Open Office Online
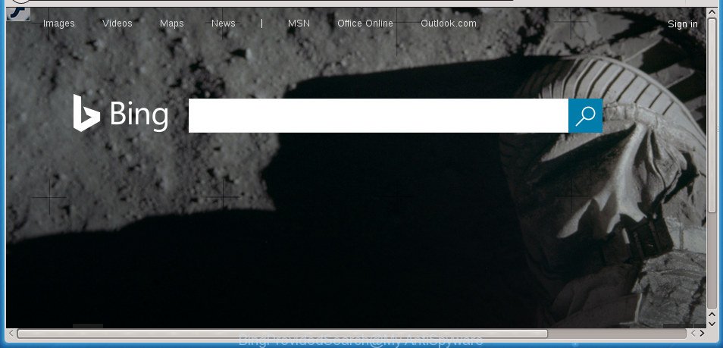This screenshot has height=348, width=723. click(x=365, y=24)
